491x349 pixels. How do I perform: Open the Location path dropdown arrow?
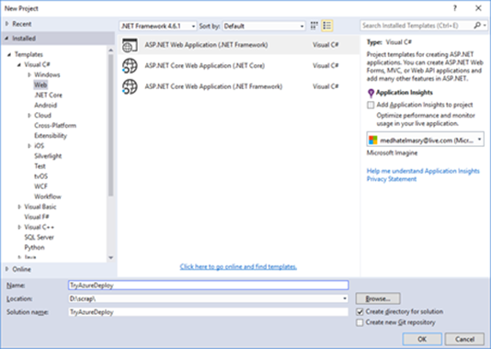click(x=345, y=298)
